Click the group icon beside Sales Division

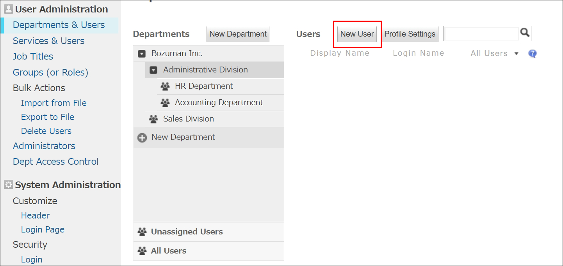pyautogui.click(x=153, y=119)
